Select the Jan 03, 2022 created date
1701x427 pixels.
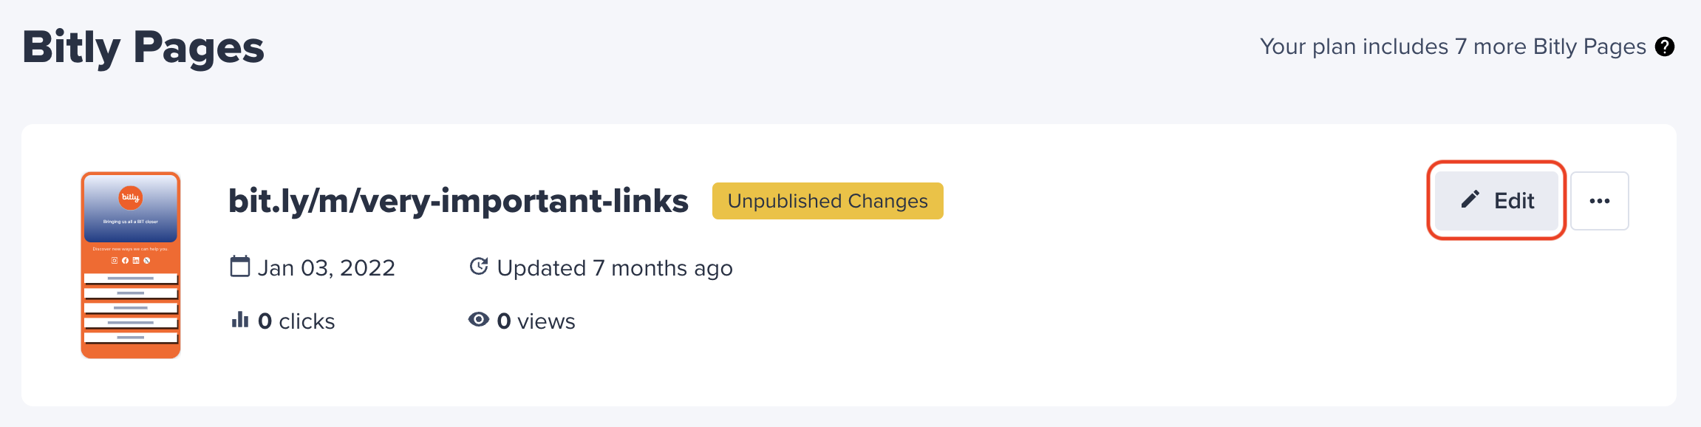tap(326, 267)
